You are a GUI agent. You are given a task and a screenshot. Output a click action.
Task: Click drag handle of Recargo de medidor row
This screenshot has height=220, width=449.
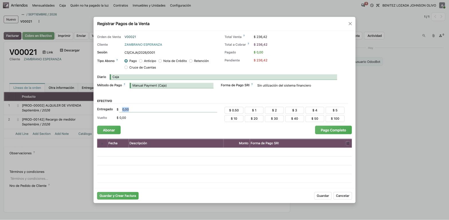click(x=18, y=120)
